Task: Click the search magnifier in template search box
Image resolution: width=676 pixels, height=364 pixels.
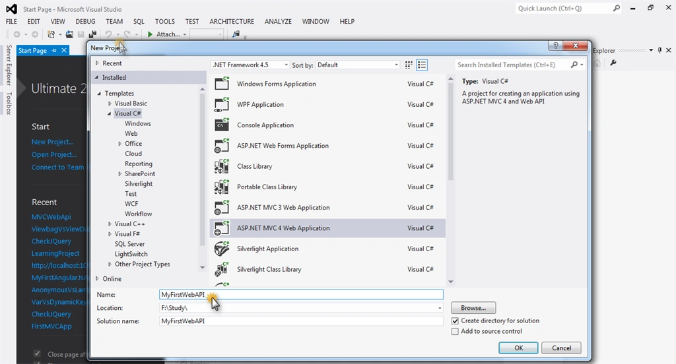Action: coord(574,65)
